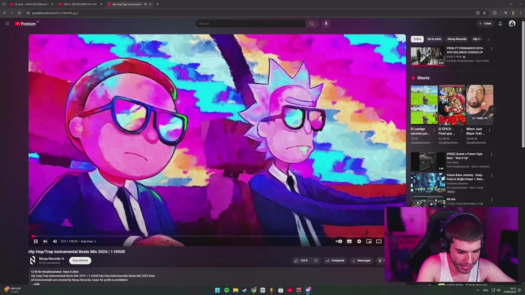Toggle subtitles in the video player

[x=349, y=241]
